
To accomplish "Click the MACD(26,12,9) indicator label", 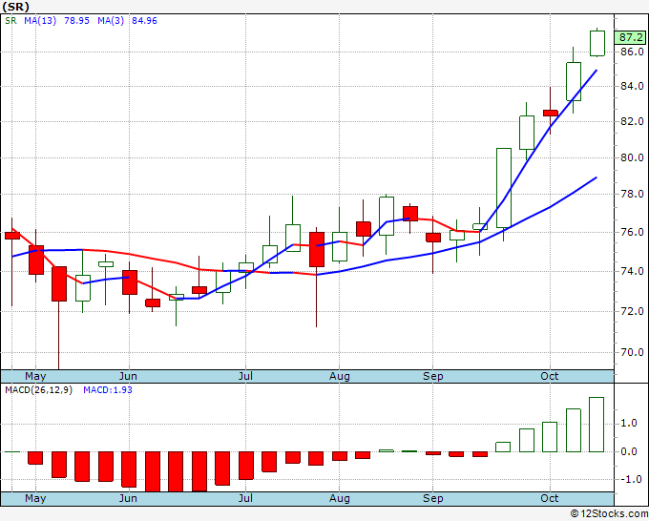I will coord(38,390).
